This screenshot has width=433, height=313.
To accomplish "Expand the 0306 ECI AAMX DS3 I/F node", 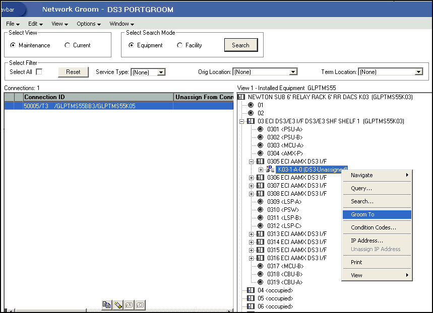I will point(252,177).
